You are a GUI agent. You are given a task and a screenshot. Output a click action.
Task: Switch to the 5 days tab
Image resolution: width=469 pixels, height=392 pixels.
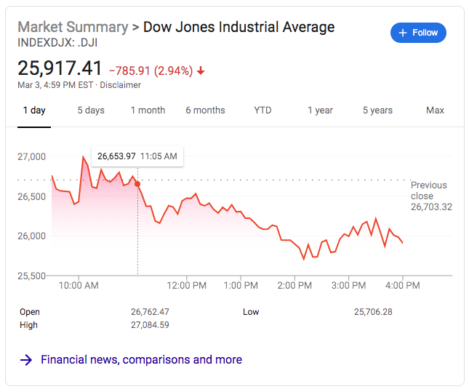[x=91, y=111]
